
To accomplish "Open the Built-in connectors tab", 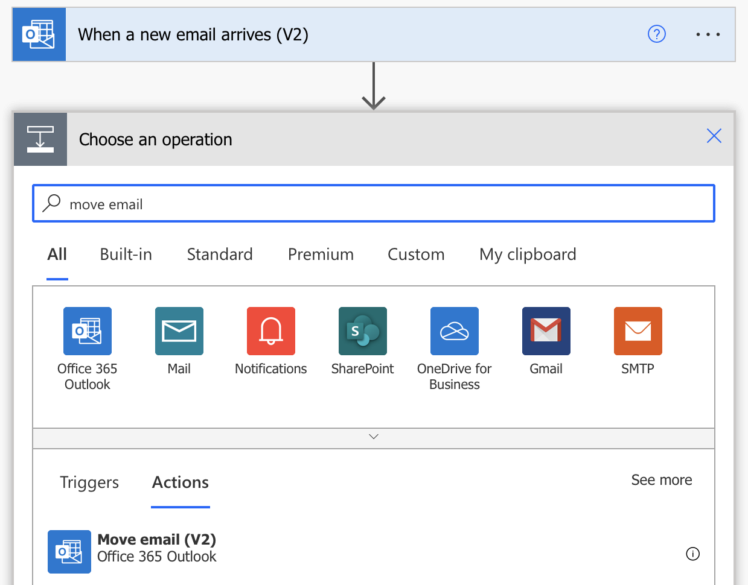I will [x=126, y=254].
